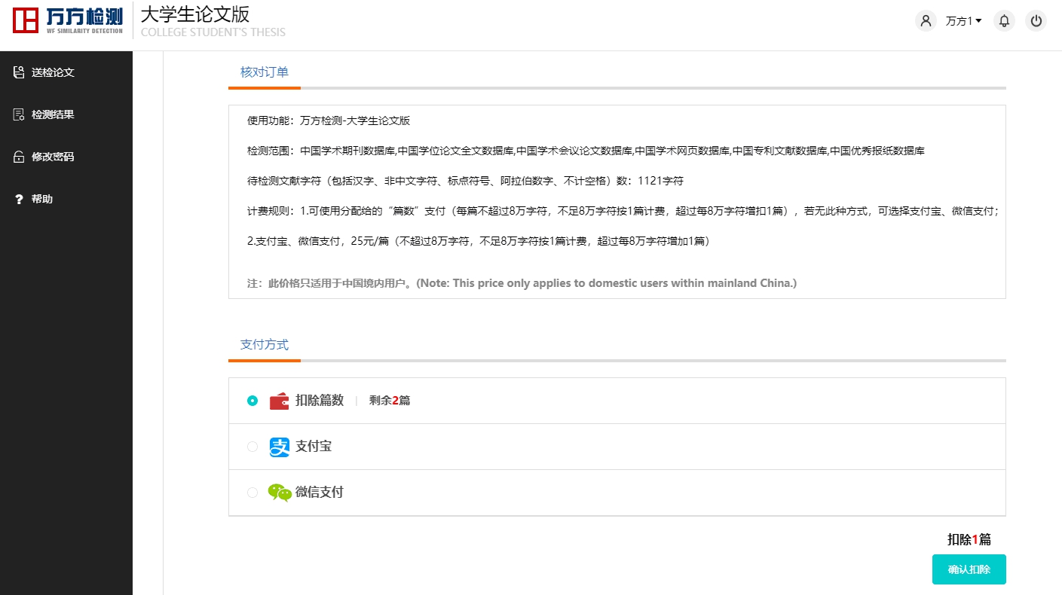Click the power logout icon
The height and width of the screenshot is (595, 1062).
tap(1036, 21)
